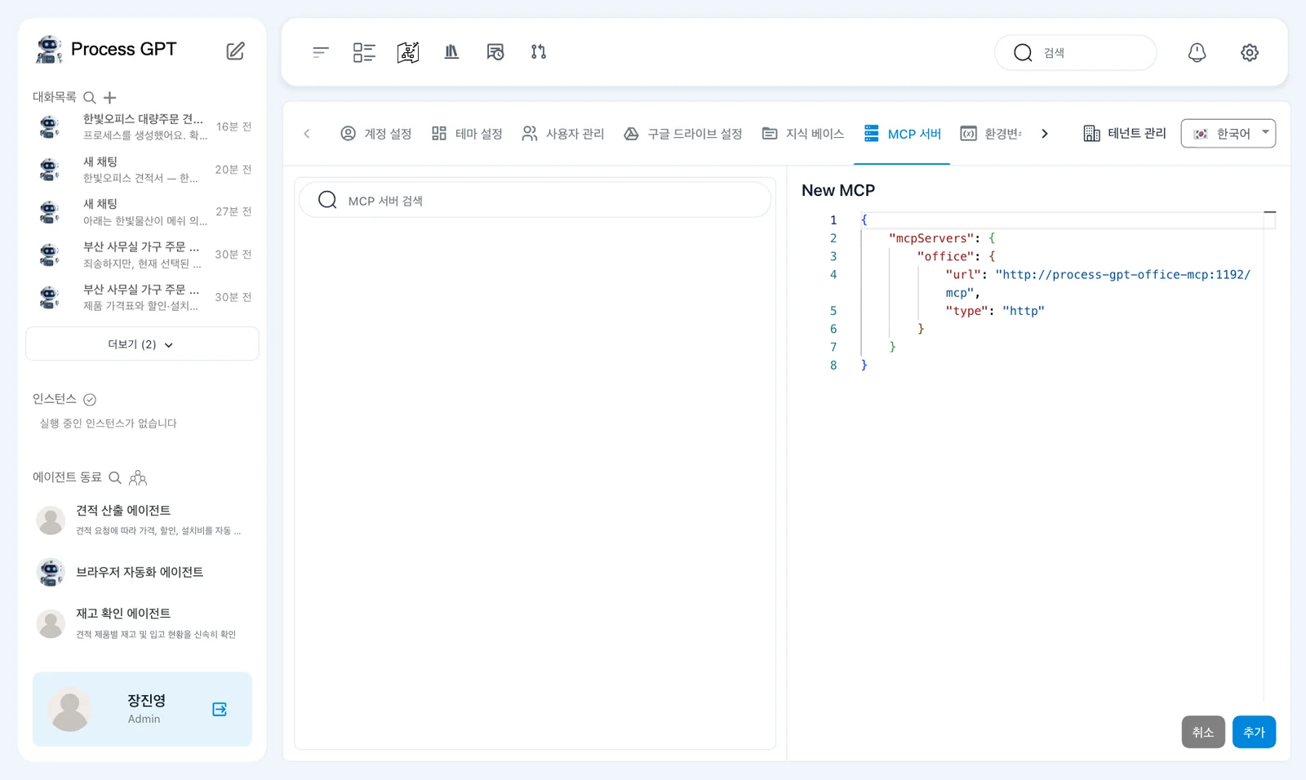
Task: Open the scheduled chat history icon
Action: click(495, 52)
